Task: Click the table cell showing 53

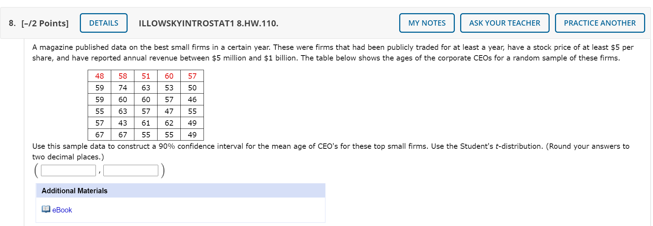Action: (x=169, y=88)
